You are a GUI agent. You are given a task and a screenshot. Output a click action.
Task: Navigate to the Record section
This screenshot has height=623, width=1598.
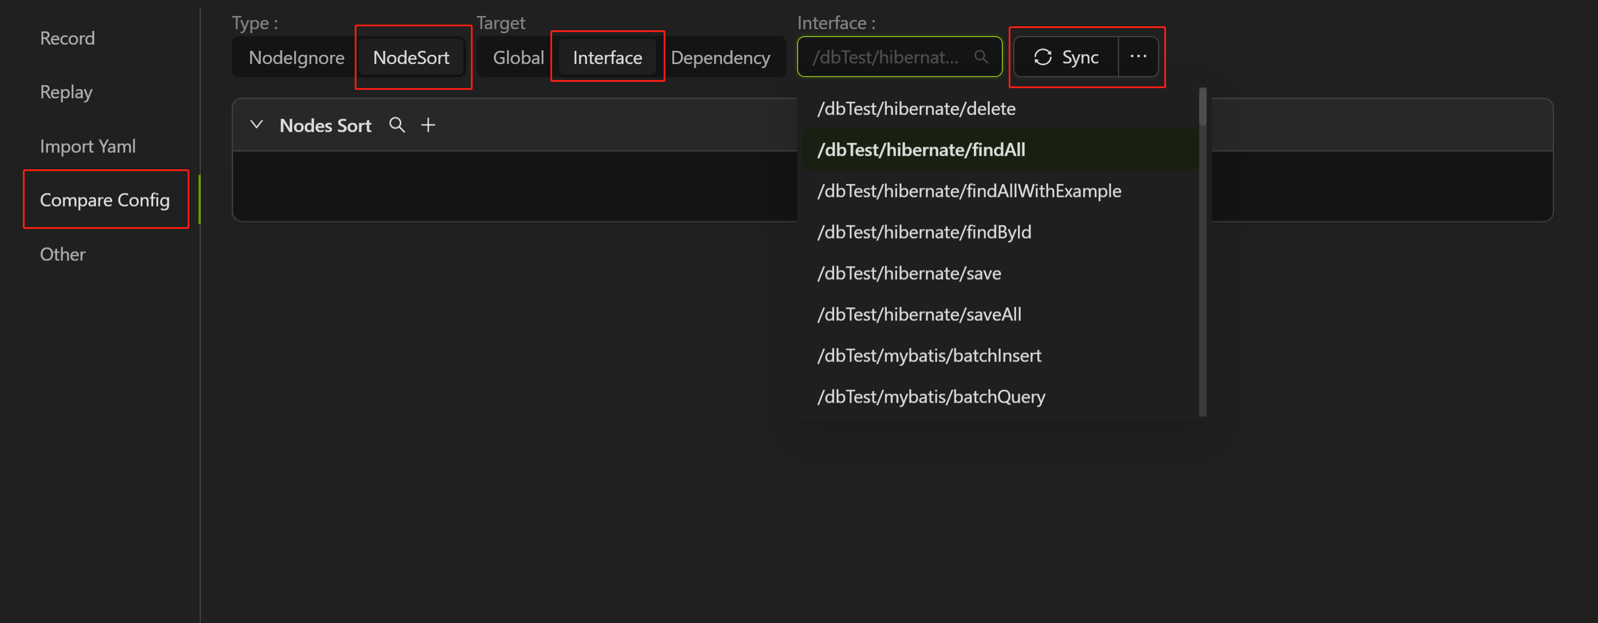pos(68,37)
